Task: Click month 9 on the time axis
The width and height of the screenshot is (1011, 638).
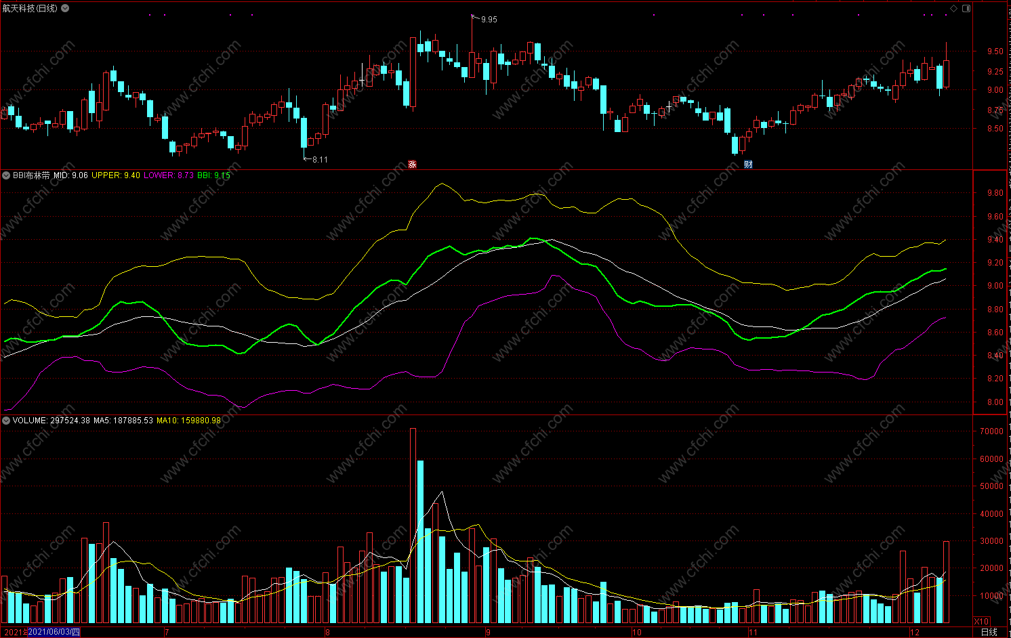Action: click(x=488, y=633)
